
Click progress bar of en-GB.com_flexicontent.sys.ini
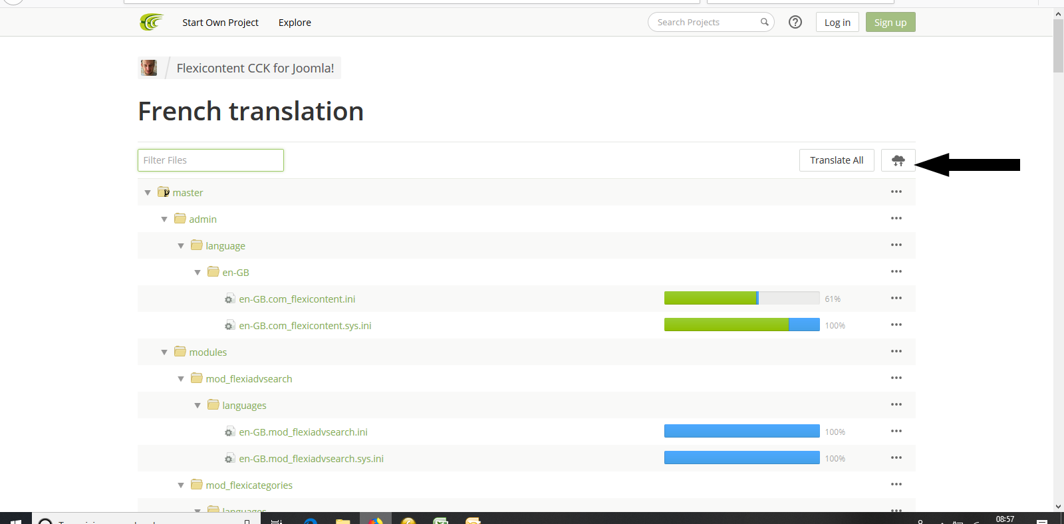[x=742, y=325]
